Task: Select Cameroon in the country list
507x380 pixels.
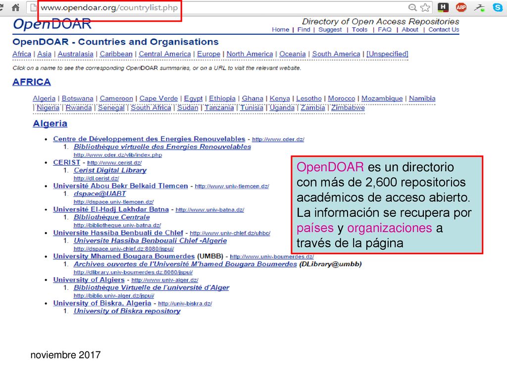Action: tap(116, 98)
